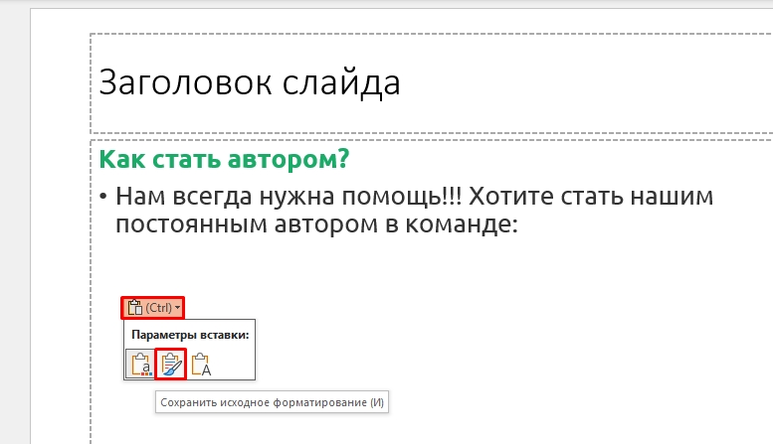
Task: Open the Paste Options (Ctrl) dropdown button
Action: pos(153,308)
